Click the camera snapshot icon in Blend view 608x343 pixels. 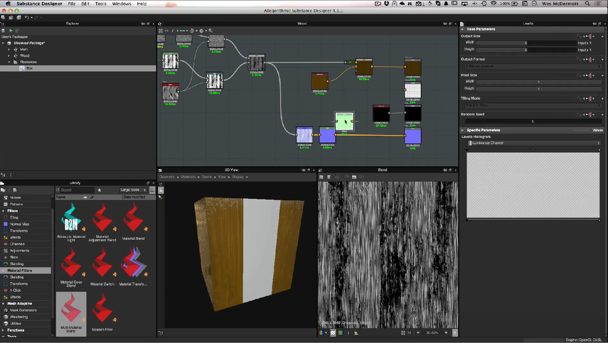(x=354, y=177)
